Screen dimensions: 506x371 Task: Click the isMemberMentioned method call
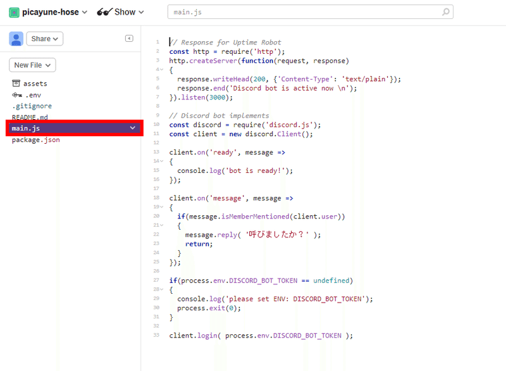256,217
